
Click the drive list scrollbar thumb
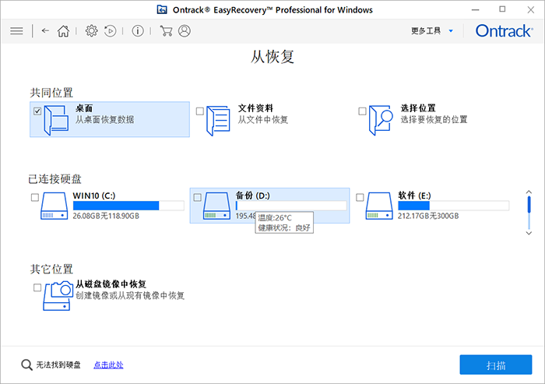click(x=529, y=205)
